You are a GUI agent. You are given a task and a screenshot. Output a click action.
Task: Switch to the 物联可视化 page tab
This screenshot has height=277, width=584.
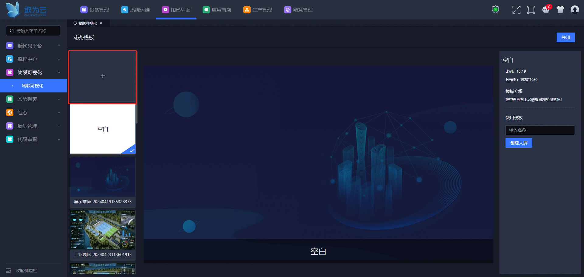(x=88, y=23)
